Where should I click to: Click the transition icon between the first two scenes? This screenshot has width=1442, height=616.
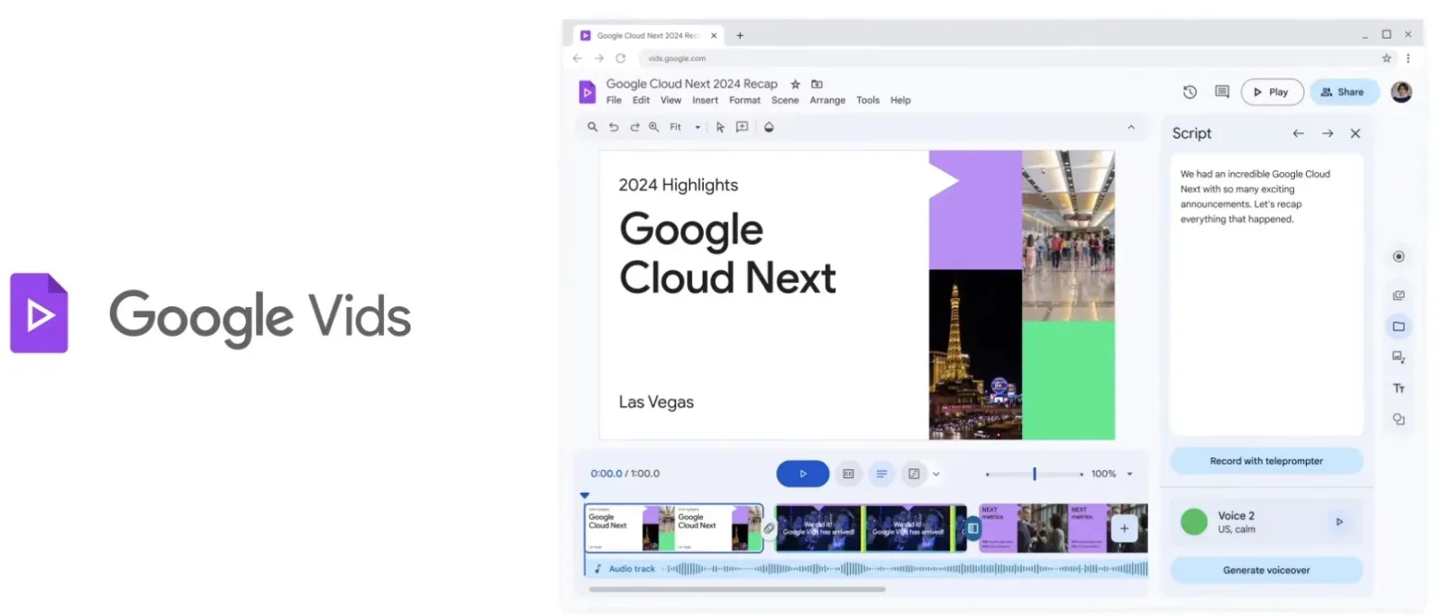(769, 529)
